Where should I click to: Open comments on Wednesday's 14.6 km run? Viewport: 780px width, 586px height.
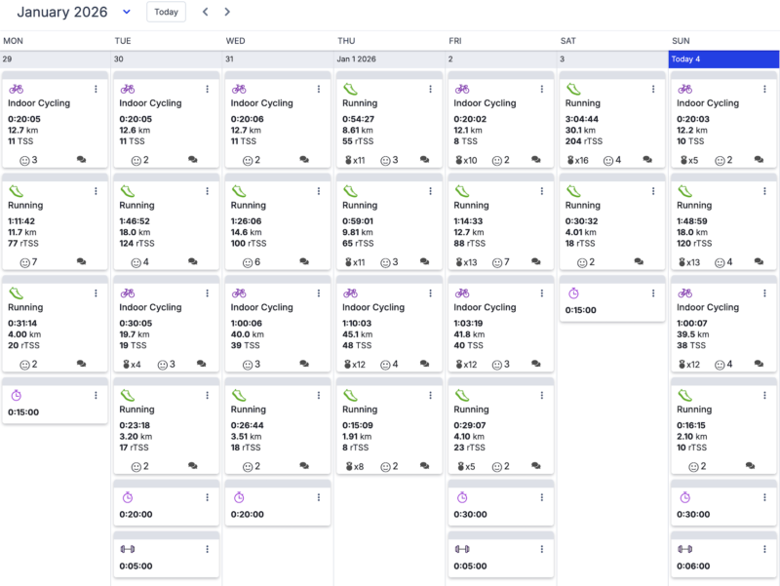pos(304,262)
